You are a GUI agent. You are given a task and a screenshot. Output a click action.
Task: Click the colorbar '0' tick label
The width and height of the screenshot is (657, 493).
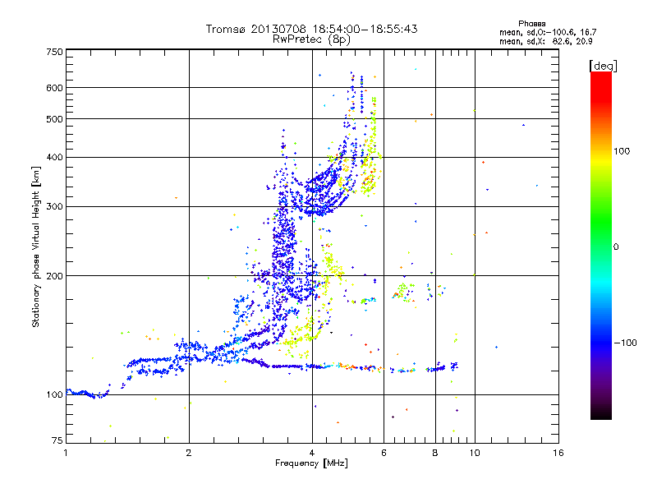point(616,247)
